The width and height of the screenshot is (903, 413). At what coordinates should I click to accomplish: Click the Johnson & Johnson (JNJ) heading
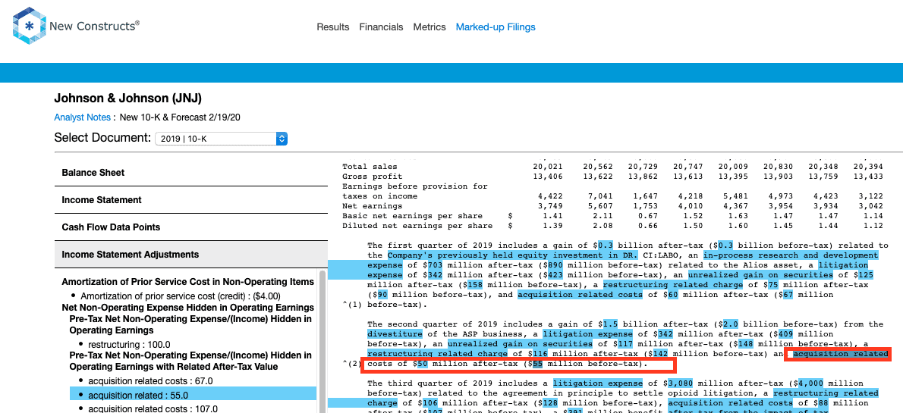tap(127, 99)
